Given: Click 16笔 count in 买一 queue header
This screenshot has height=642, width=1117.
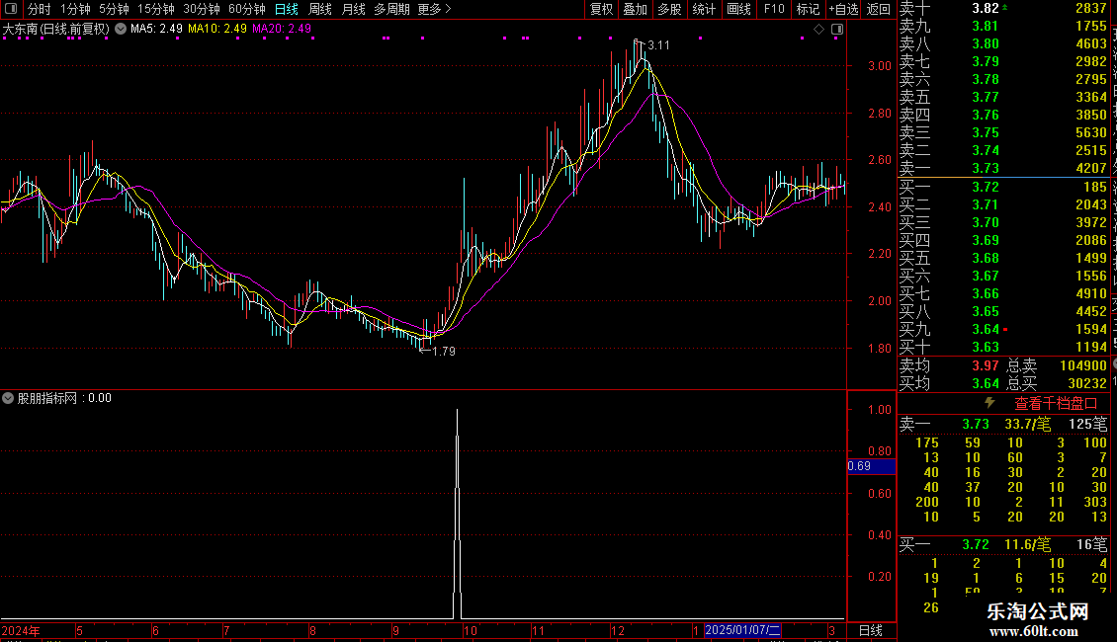Looking at the screenshot, I should point(1092,545).
